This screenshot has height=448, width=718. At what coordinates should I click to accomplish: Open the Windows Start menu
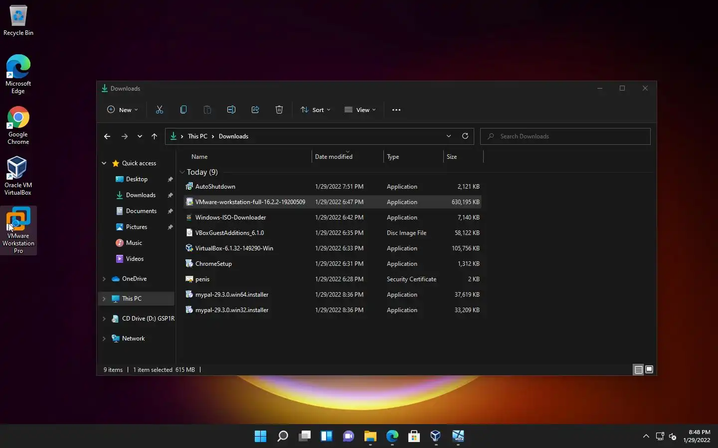(x=260, y=437)
